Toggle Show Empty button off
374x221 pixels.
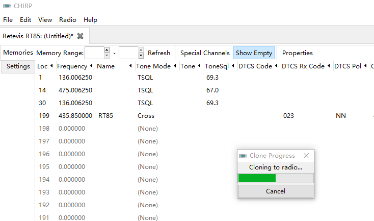click(x=254, y=53)
